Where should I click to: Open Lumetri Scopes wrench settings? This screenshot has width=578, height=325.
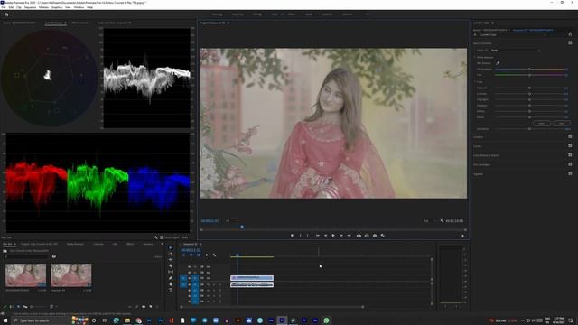coord(156,237)
